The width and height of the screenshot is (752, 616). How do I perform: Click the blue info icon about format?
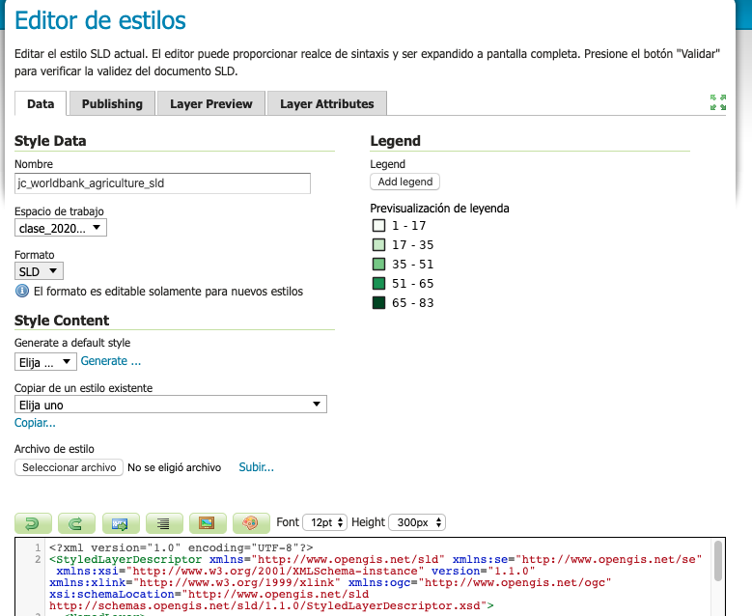tap(22, 291)
